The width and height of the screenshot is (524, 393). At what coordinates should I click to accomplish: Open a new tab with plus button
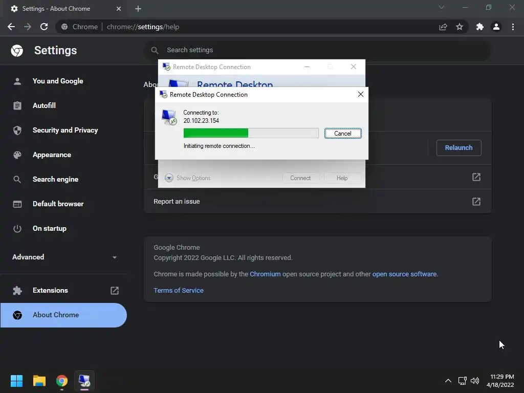(x=138, y=9)
